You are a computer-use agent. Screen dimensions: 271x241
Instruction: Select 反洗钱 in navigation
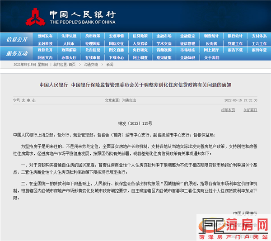tap(211, 43)
